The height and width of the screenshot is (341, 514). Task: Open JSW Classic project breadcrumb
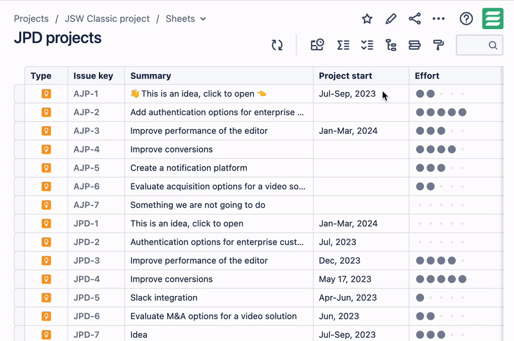tap(107, 19)
